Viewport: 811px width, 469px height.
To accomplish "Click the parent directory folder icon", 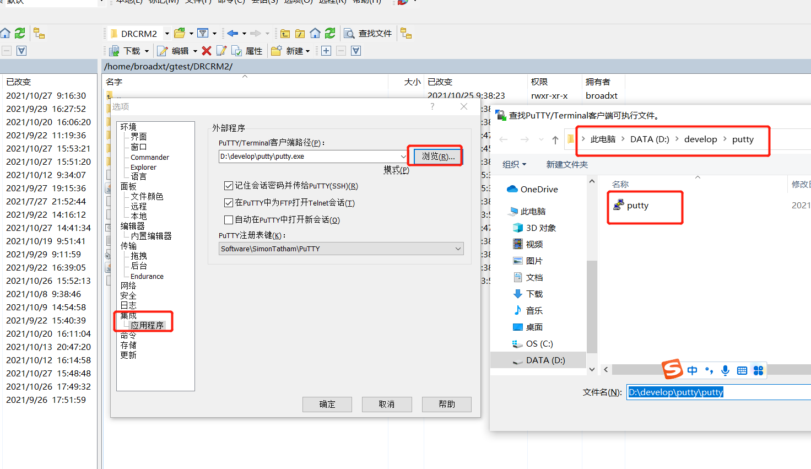I will tap(285, 34).
